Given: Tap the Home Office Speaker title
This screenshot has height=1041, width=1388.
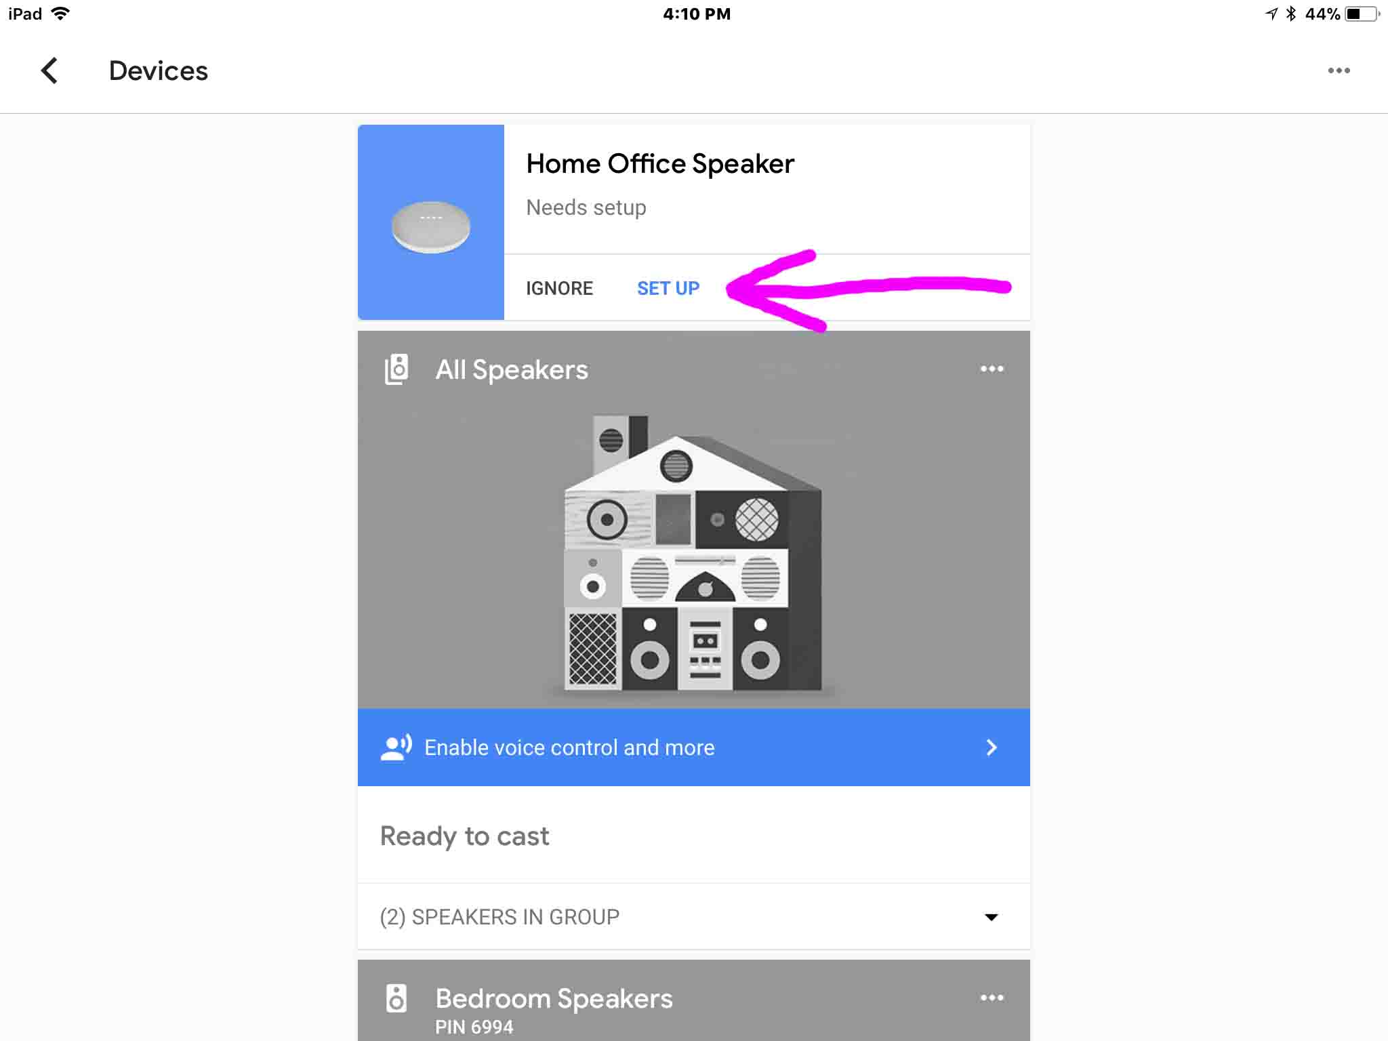Looking at the screenshot, I should [659, 164].
